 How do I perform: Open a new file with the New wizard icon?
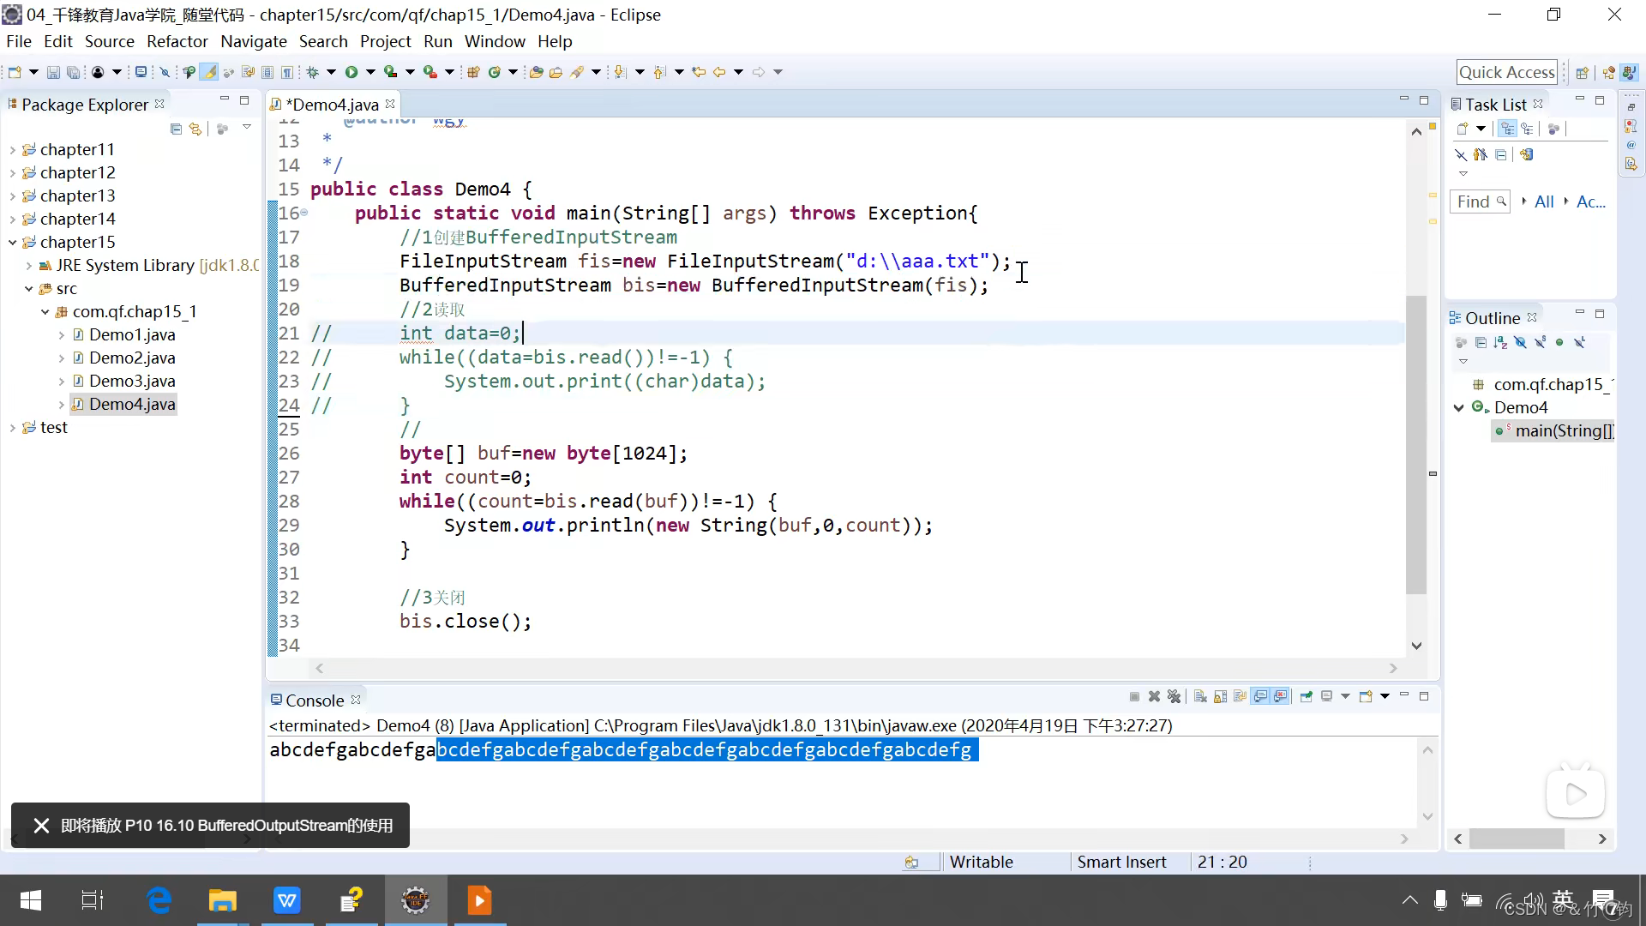pyautogui.click(x=13, y=72)
